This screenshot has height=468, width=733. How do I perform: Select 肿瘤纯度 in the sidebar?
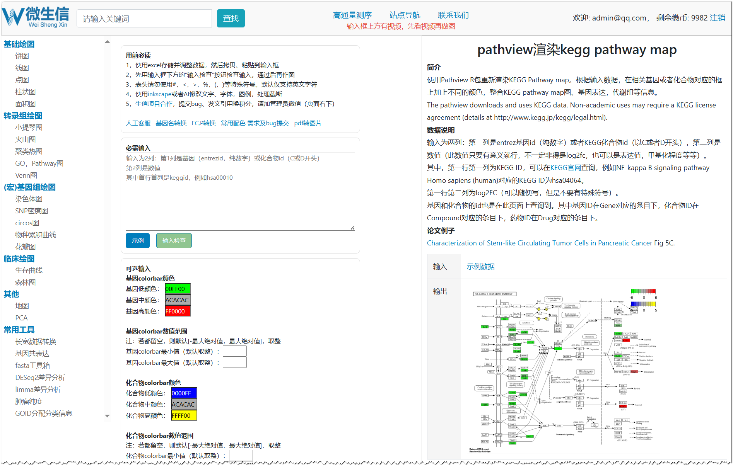(x=29, y=402)
